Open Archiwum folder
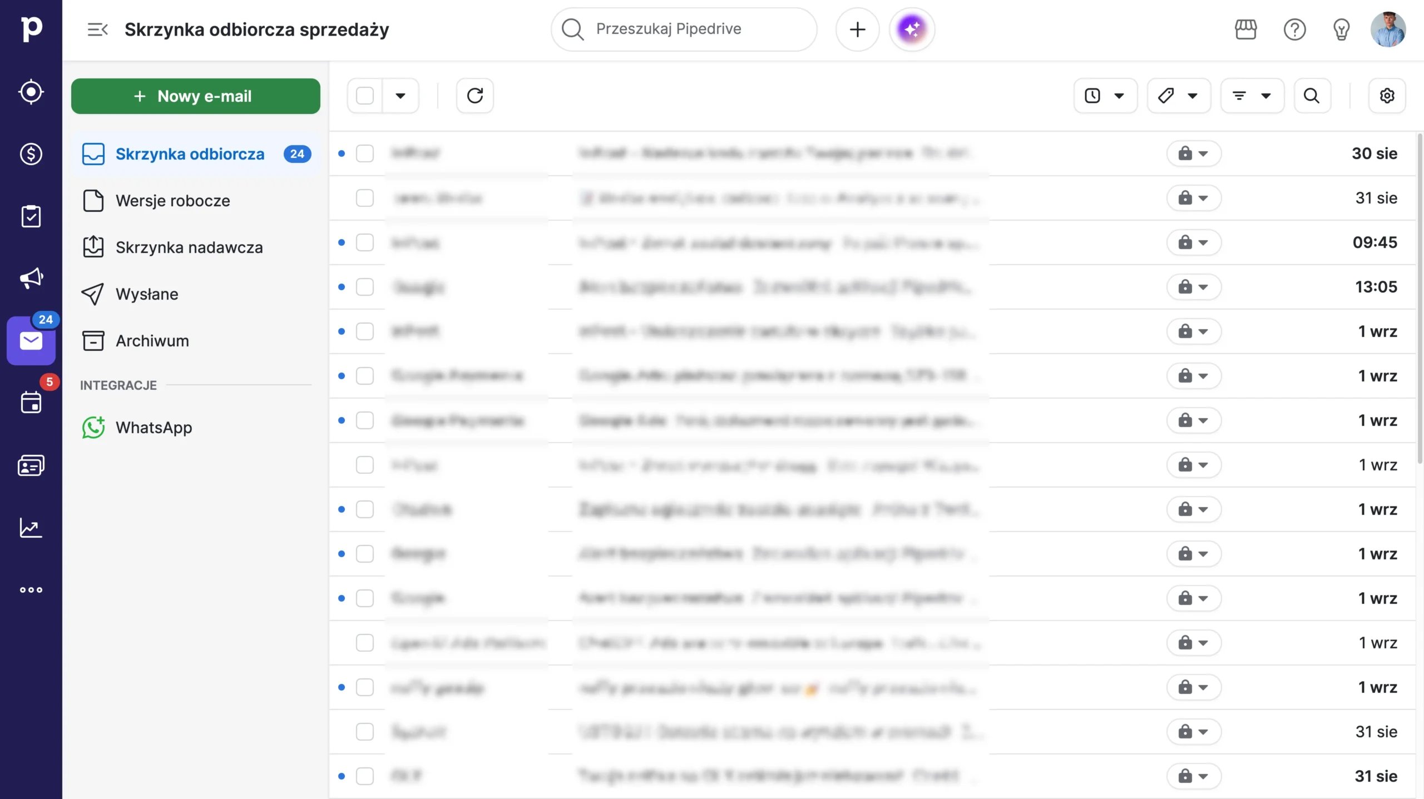 coord(196,341)
